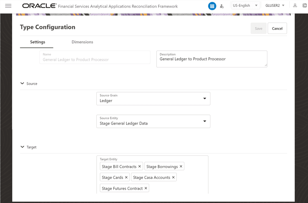Open the US-English language dropdown
Image resolution: width=308 pixels, height=203 pixels.
click(x=245, y=5)
